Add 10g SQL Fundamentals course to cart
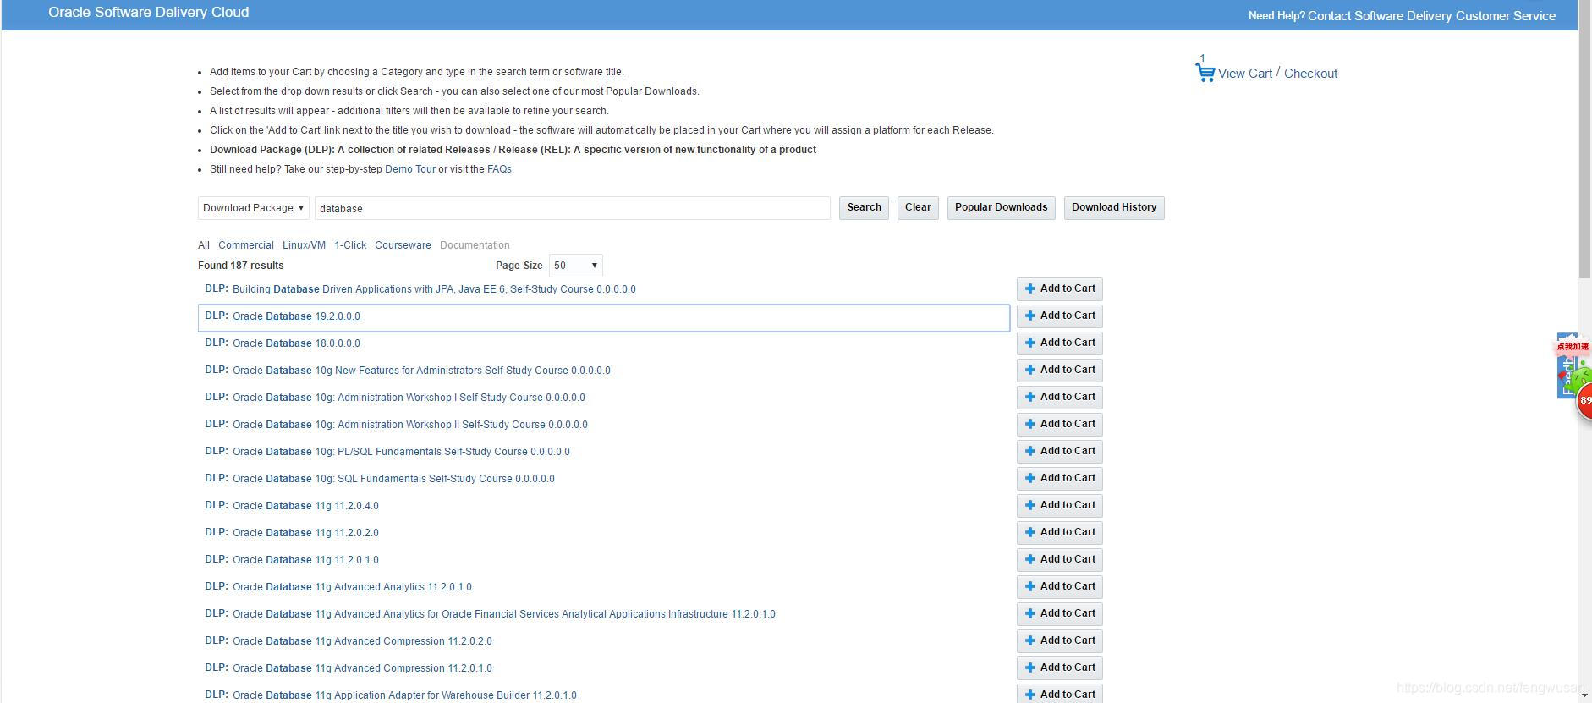This screenshot has height=703, width=1592. (1060, 478)
